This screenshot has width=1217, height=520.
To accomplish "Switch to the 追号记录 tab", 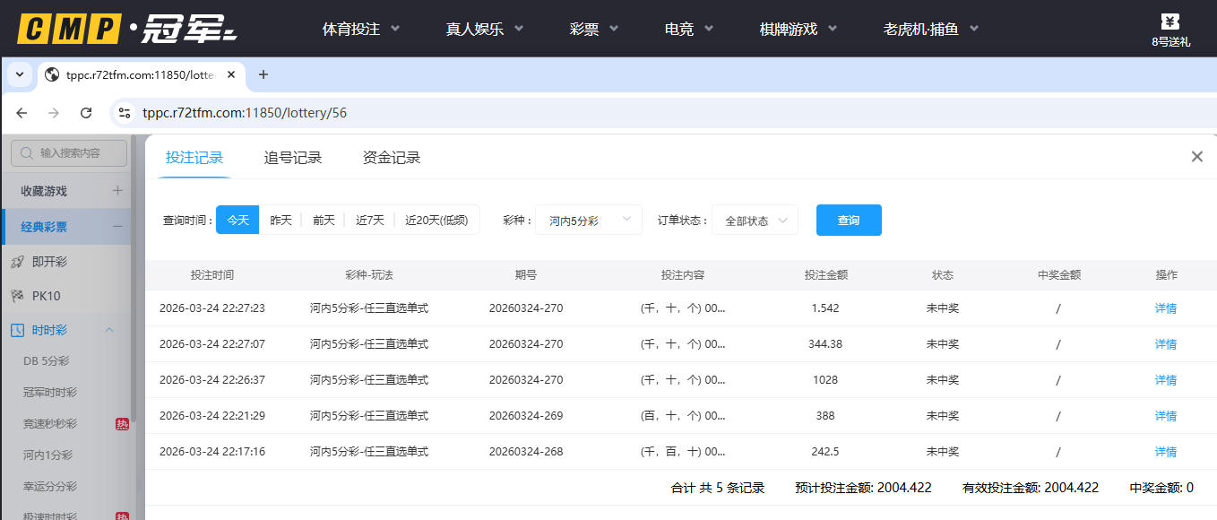I will pyautogui.click(x=292, y=158).
